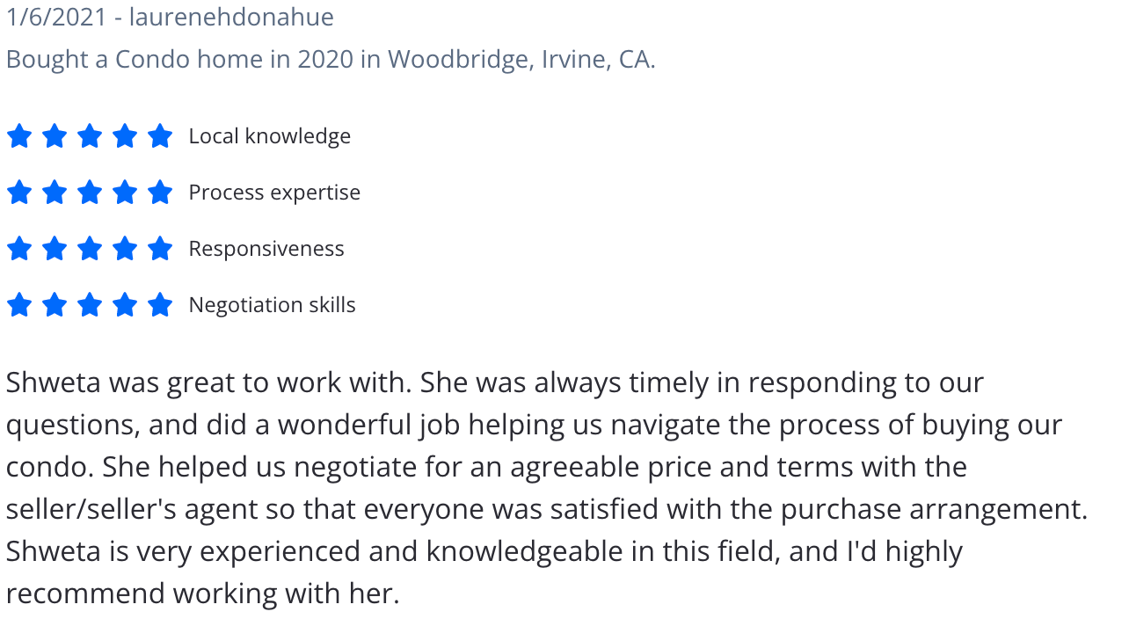The height and width of the screenshot is (619, 1129).
Task: Click the fifth star of Responsiveness rating
Action: point(160,249)
